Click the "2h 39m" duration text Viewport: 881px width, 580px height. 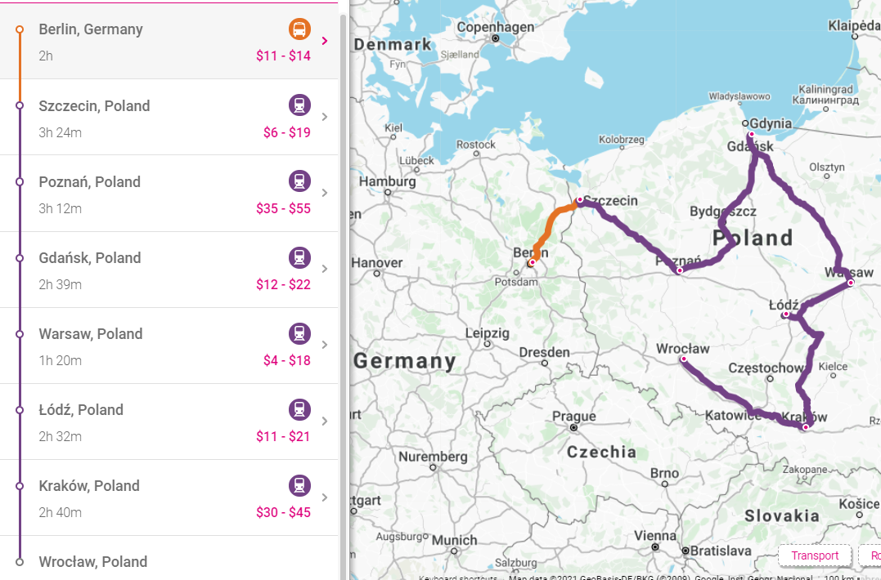pyautogui.click(x=60, y=284)
